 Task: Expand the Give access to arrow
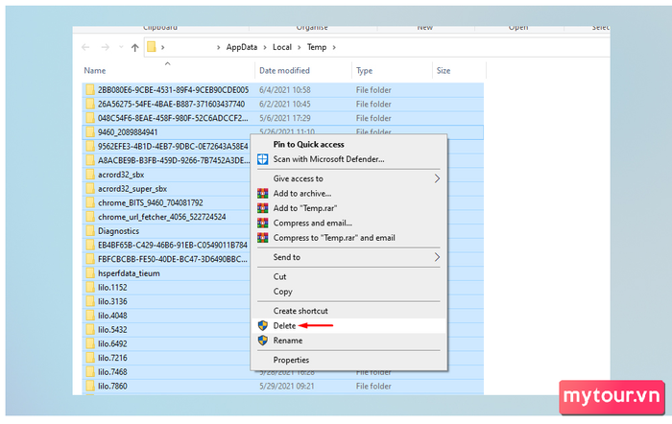coord(437,178)
